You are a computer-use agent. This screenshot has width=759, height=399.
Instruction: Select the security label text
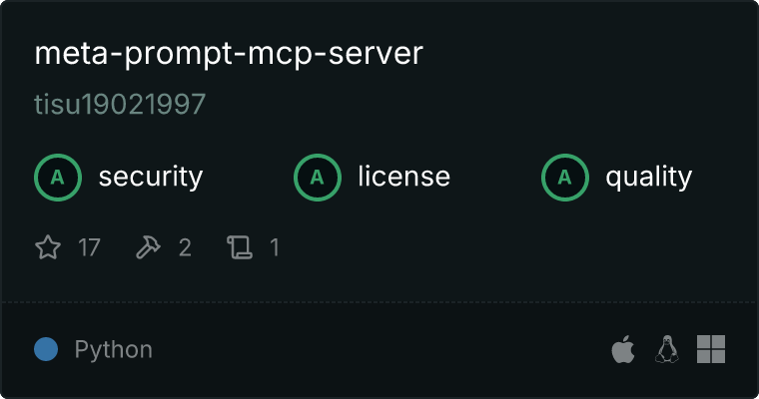click(x=151, y=177)
